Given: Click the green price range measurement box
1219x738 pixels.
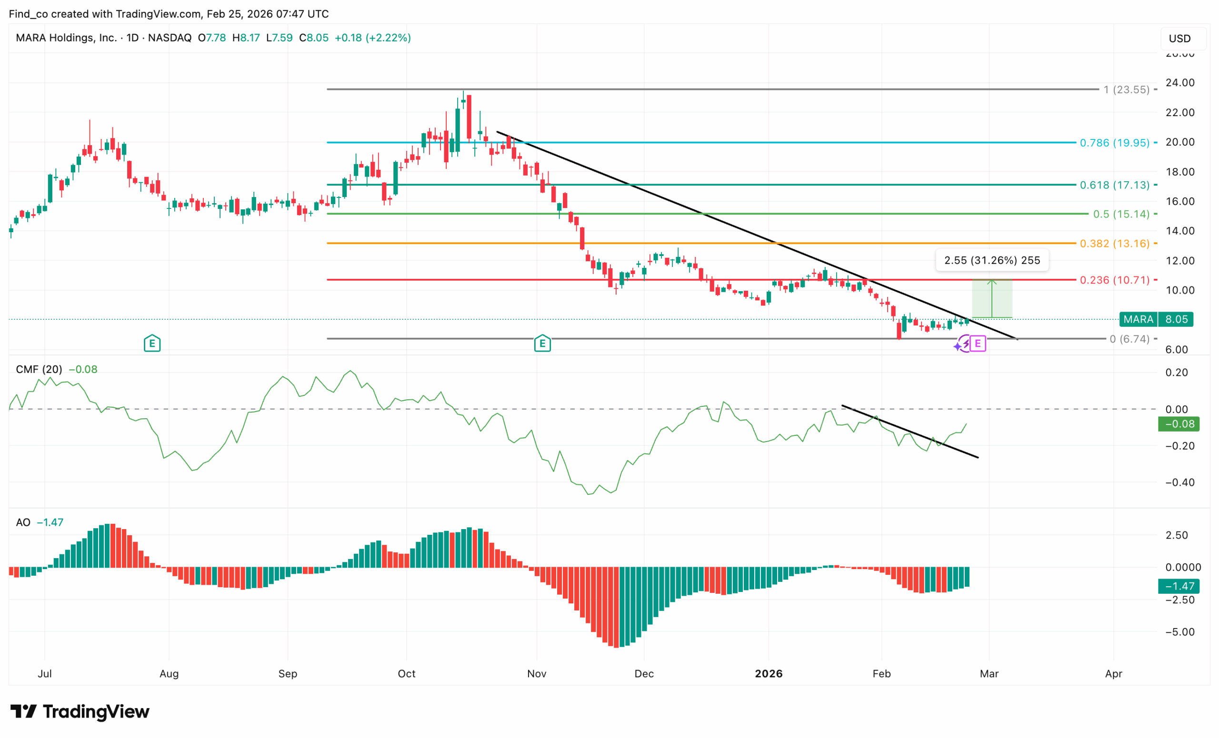Looking at the screenshot, I should (992, 298).
